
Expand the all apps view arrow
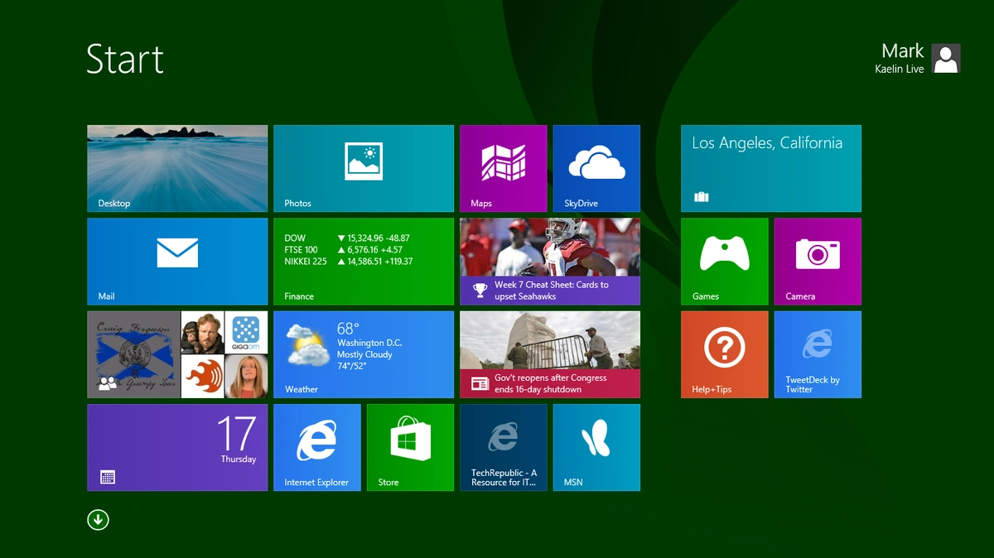click(x=98, y=519)
